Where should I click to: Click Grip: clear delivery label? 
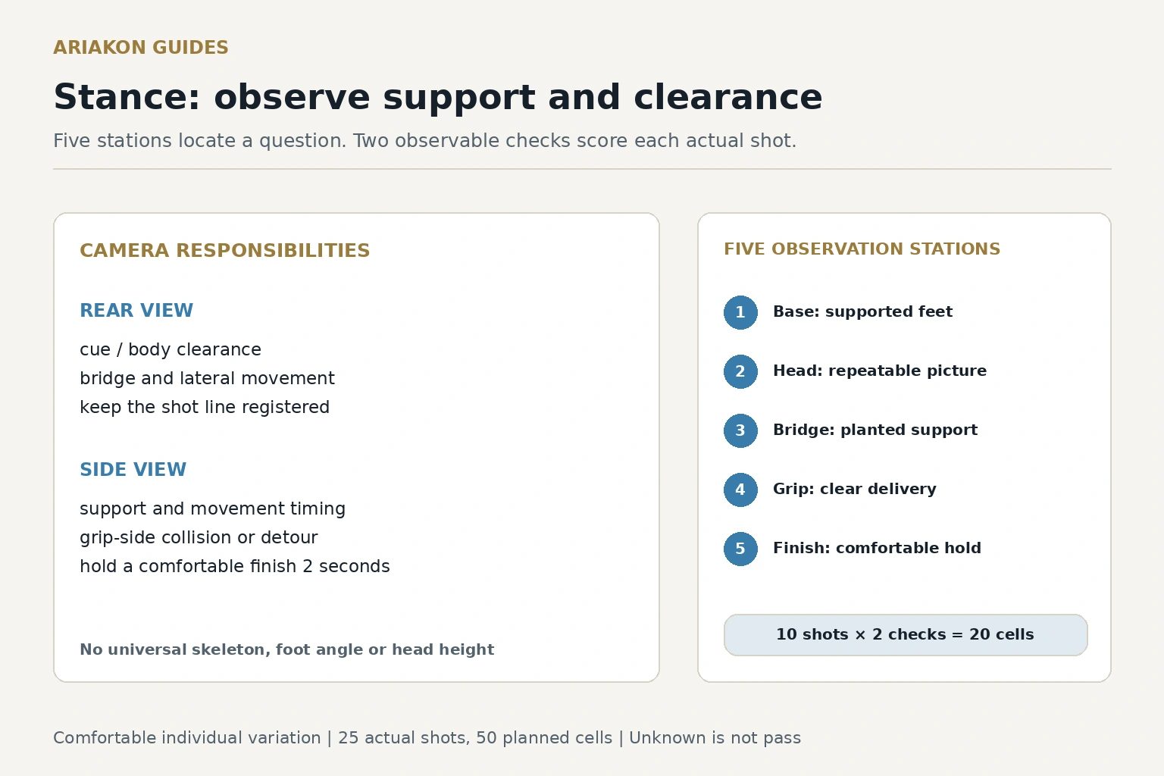(855, 489)
